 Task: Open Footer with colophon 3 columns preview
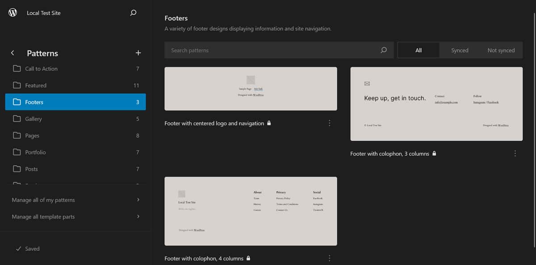click(436, 104)
